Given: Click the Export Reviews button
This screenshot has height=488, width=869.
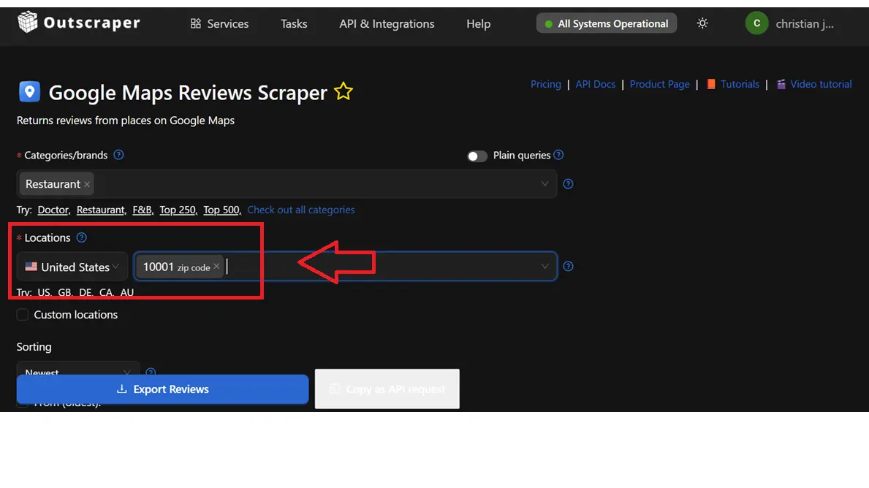Looking at the screenshot, I should (162, 389).
